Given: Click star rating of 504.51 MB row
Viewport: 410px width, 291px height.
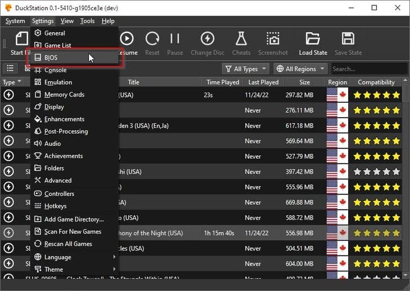Looking at the screenshot, I should pos(377,248).
